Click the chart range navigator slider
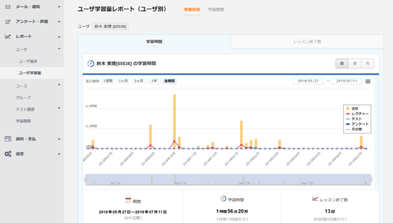Image resolution: width=393 pixels, height=223 pixels. 228,179
